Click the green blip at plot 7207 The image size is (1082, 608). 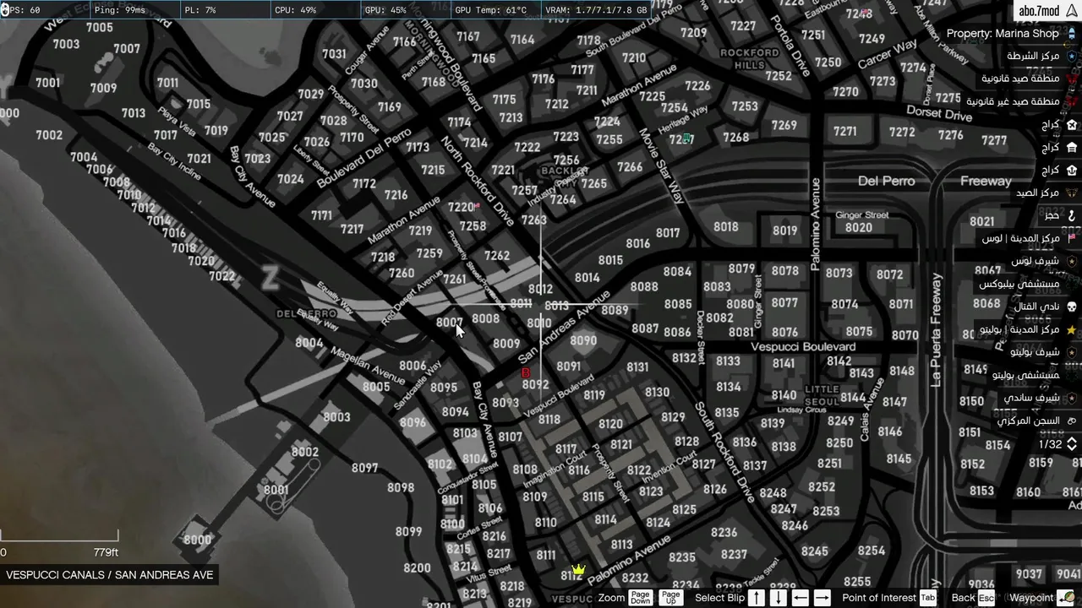pos(687,138)
